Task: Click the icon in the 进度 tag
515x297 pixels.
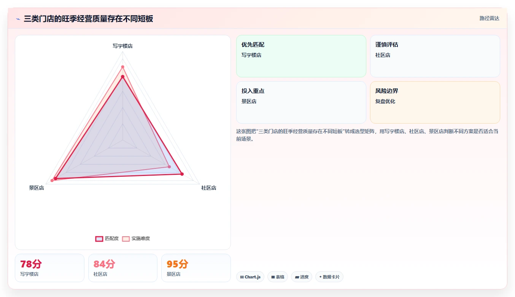Action: (x=297, y=277)
